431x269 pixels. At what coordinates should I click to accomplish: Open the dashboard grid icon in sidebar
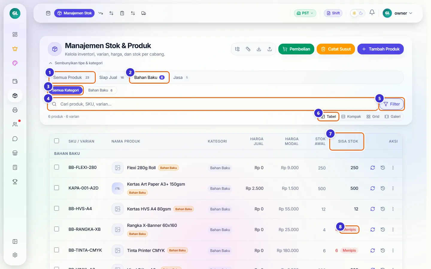click(x=15, y=34)
